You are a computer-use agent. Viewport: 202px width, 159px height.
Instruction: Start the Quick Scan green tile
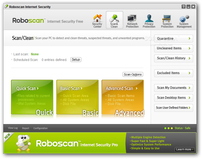(32, 97)
